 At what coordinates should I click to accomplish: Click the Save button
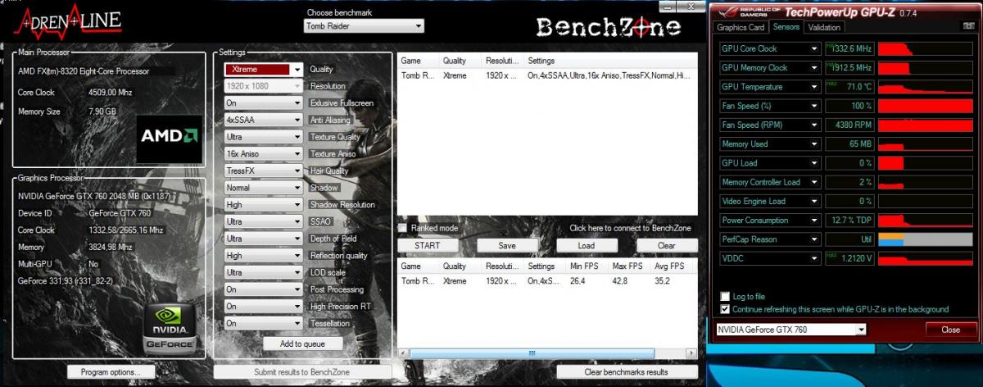click(x=507, y=245)
